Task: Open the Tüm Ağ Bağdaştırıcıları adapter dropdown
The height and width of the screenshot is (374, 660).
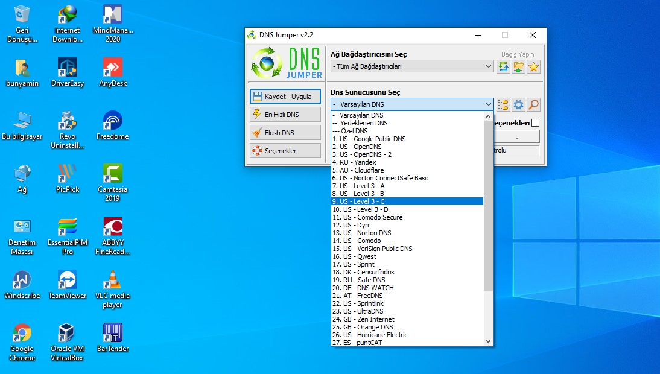Action: click(412, 66)
